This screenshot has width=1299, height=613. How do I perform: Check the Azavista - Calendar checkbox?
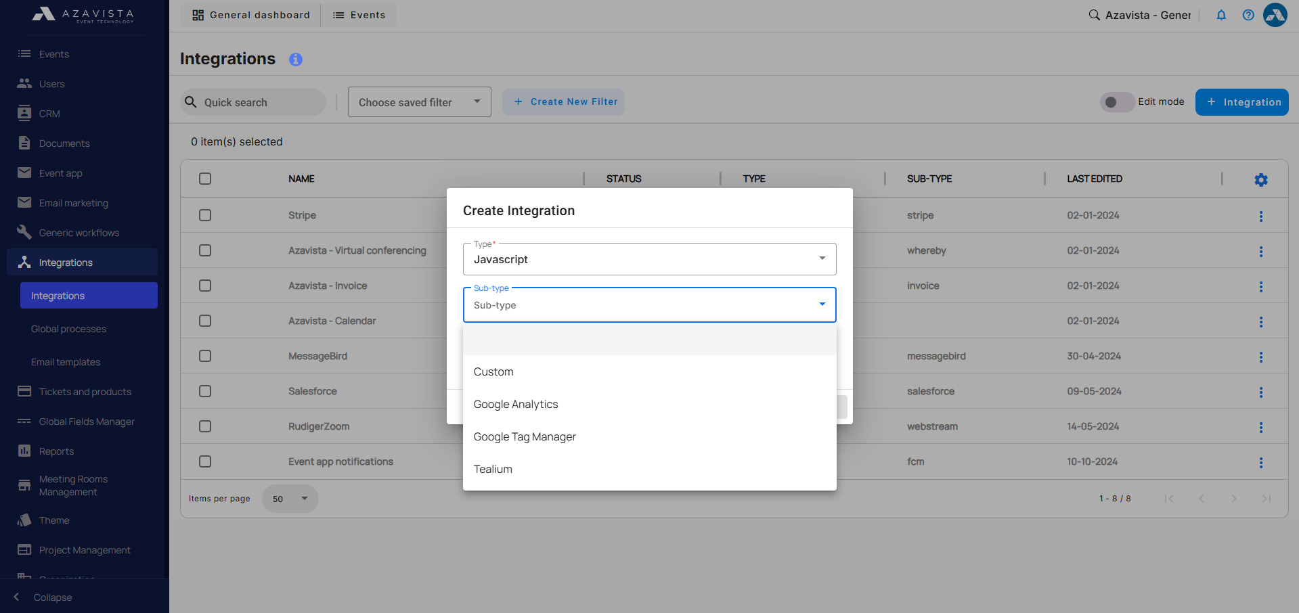click(205, 321)
